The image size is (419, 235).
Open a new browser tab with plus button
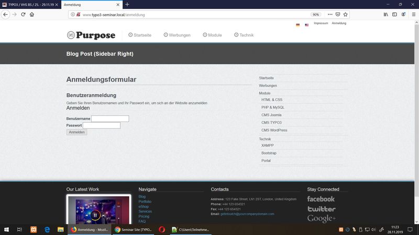click(127, 4)
